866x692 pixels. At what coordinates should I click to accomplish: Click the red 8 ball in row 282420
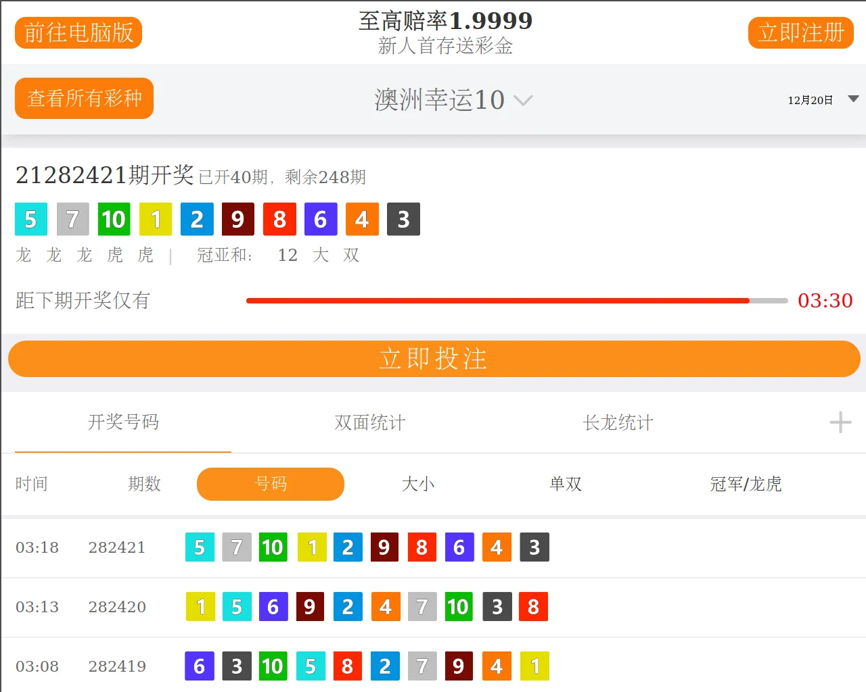pyautogui.click(x=533, y=607)
